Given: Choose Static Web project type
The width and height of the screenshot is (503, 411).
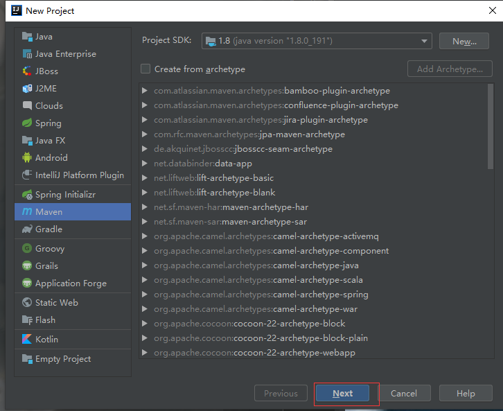Looking at the screenshot, I should [x=57, y=303].
